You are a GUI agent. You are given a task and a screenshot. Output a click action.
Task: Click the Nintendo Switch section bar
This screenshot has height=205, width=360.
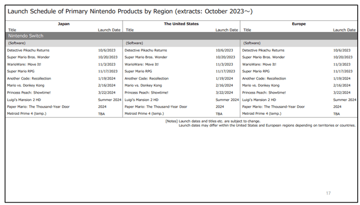click(181, 36)
